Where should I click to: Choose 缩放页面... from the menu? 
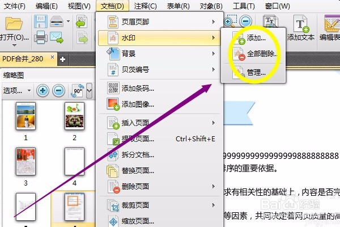(x=161, y=221)
